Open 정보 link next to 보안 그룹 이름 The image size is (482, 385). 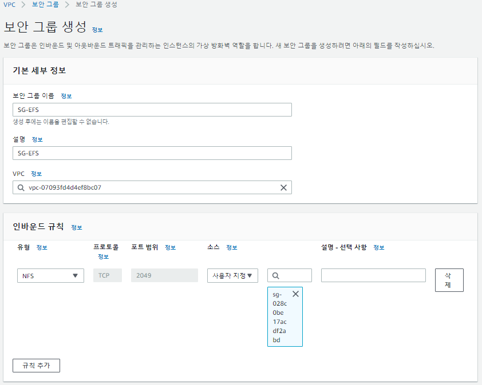(x=66, y=96)
